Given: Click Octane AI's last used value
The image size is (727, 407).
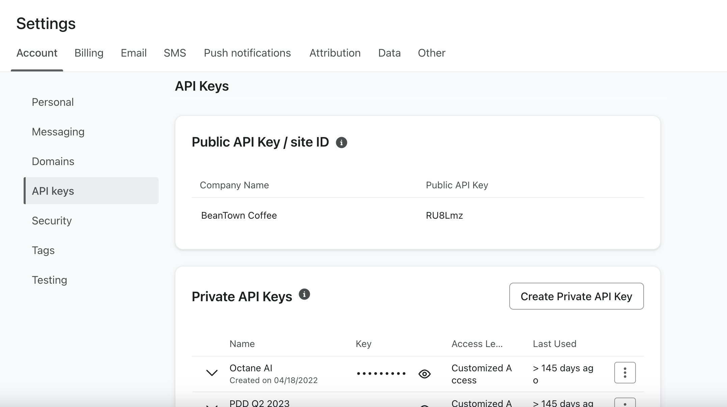Looking at the screenshot, I should click(563, 374).
